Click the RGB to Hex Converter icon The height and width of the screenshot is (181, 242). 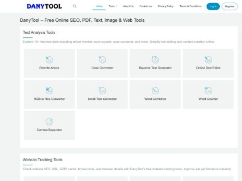[49, 90]
